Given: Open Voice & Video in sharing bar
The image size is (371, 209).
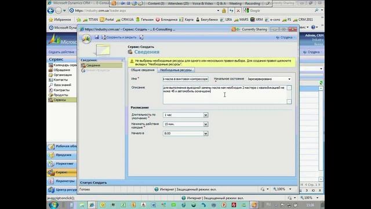Looking at the screenshot, I should [202, 3].
